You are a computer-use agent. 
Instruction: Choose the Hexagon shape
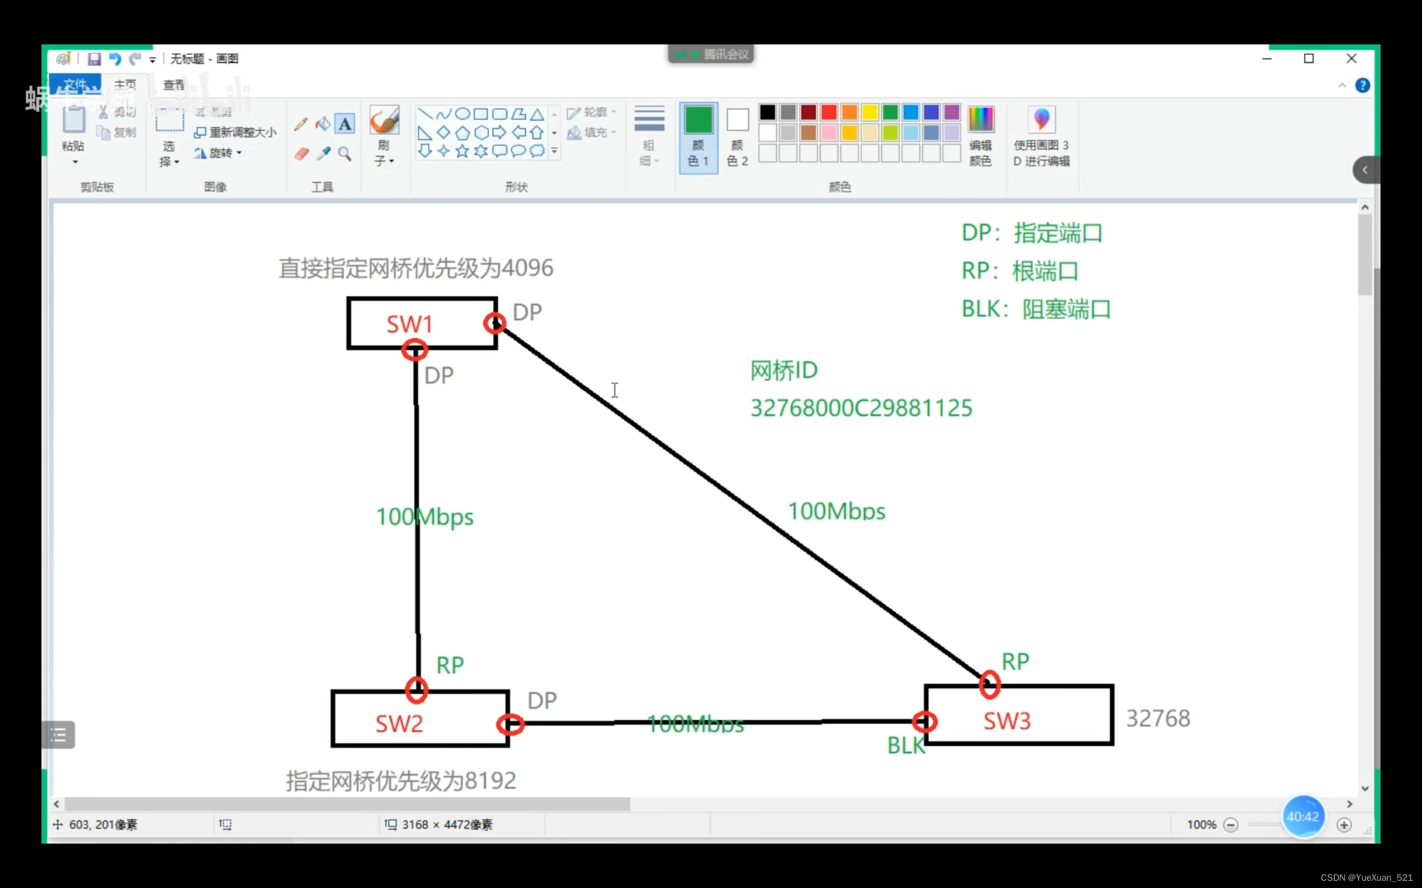pos(480,133)
